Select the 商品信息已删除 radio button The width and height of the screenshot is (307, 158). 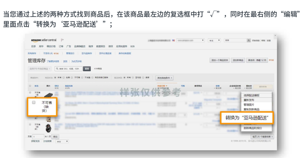pyautogui.click(x=92, y=78)
